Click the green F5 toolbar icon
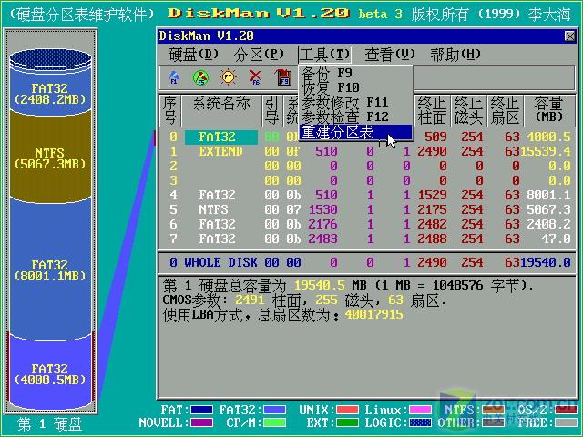The height and width of the screenshot is (437, 583). pyautogui.click(x=201, y=77)
